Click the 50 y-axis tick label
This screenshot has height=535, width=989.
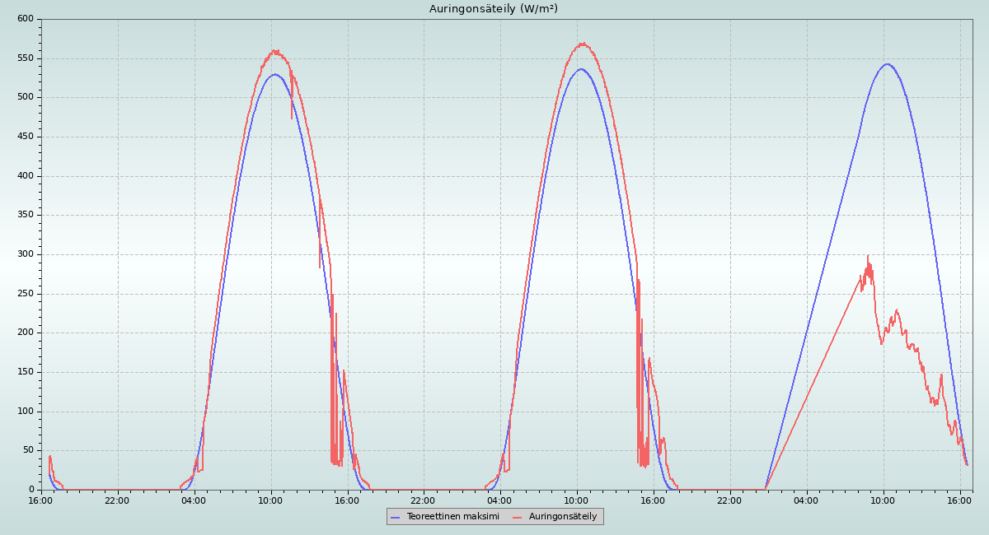28,450
